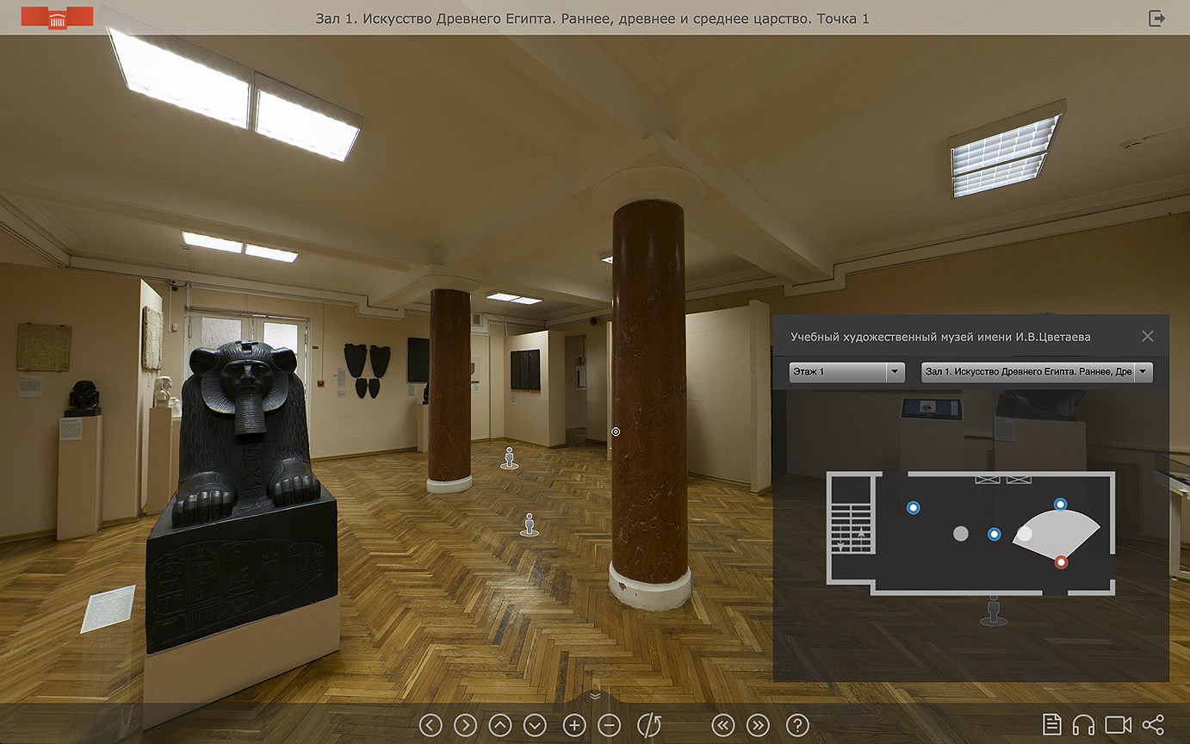Viewport: 1190px width, 744px height.
Task: Open the help question mark icon
Action: pyautogui.click(x=797, y=725)
